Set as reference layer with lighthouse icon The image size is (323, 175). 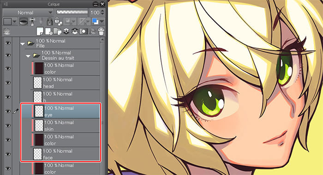[x=32, y=21]
